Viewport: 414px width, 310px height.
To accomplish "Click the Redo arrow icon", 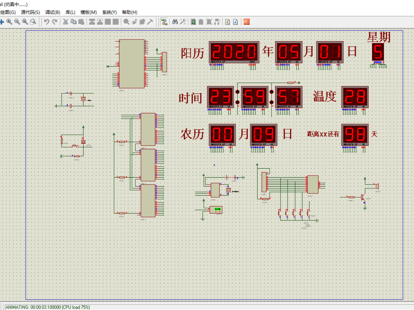I will [54, 22].
